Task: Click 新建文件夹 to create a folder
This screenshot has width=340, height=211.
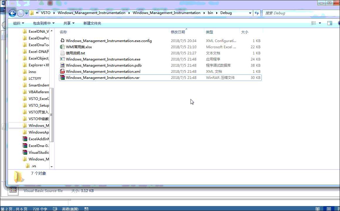Action: (x=92, y=23)
